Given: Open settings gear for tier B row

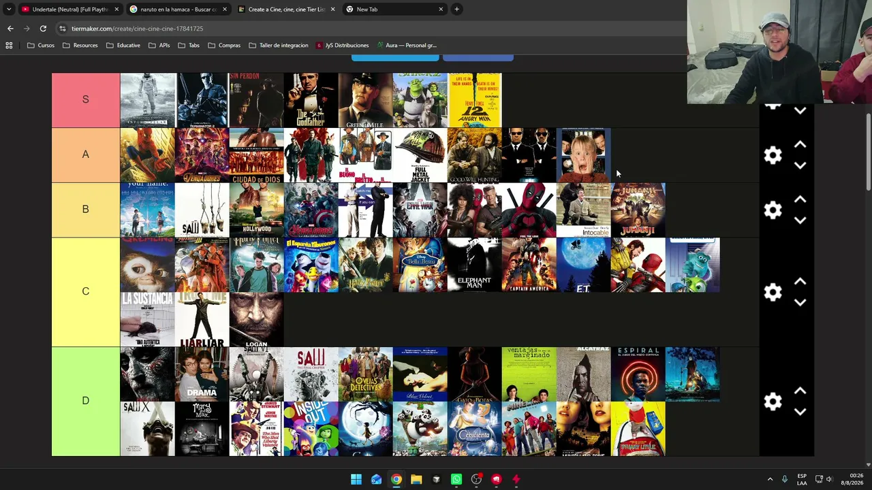Looking at the screenshot, I should (x=773, y=210).
